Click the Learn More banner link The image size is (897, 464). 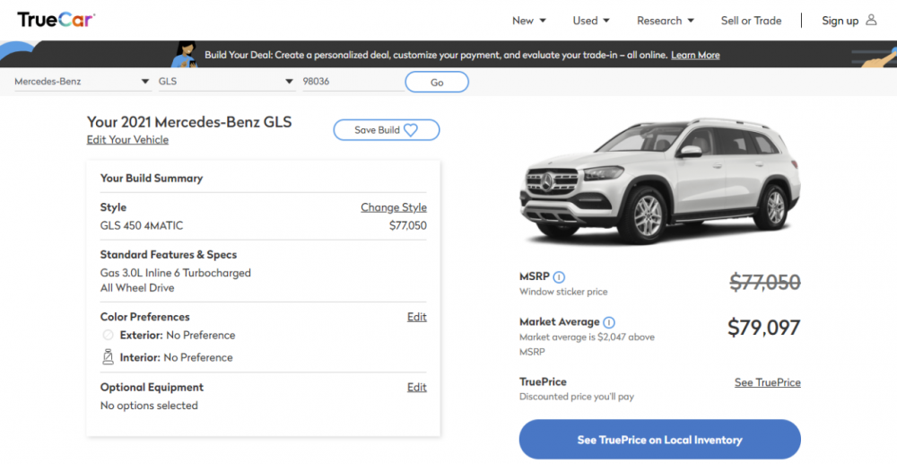695,55
